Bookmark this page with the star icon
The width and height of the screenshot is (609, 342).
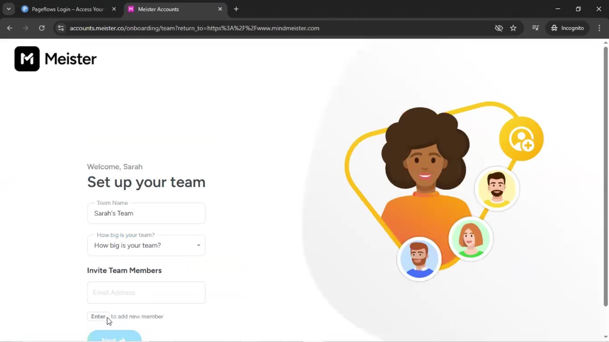click(x=513, y=28)
